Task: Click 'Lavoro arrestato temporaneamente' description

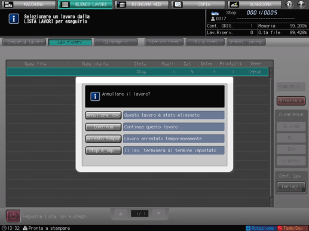Action: tap(174, 138)
